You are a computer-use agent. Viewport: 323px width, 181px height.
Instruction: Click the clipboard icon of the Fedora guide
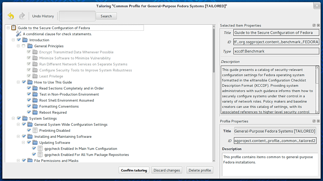(14, 28)
